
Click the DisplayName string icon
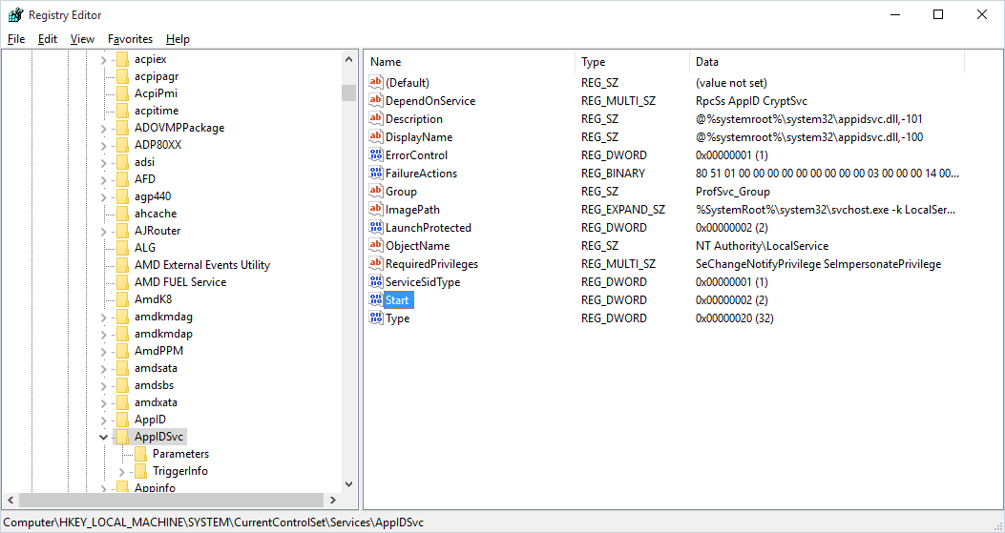click(x=376, y=136)
